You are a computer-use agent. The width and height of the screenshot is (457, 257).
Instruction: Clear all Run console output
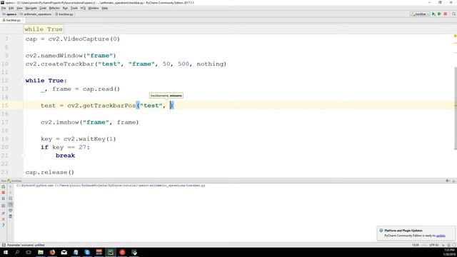(x=11, y=216)
